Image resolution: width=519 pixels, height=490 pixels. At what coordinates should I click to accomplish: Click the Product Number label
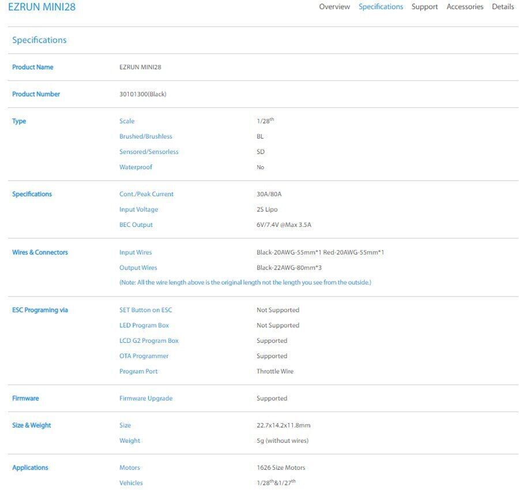[36, 94]
